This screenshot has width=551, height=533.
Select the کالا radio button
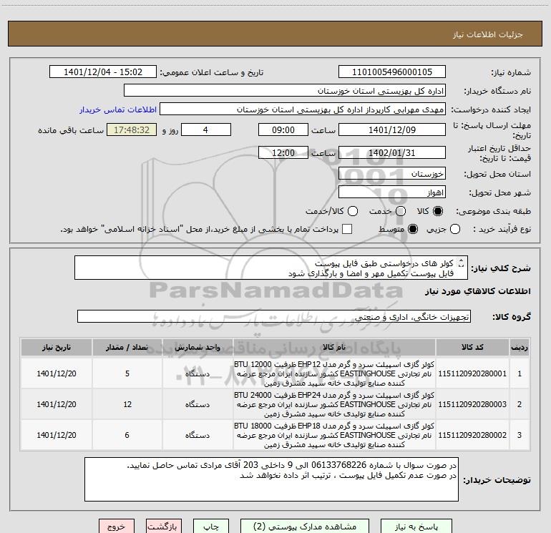click(438, 211)
